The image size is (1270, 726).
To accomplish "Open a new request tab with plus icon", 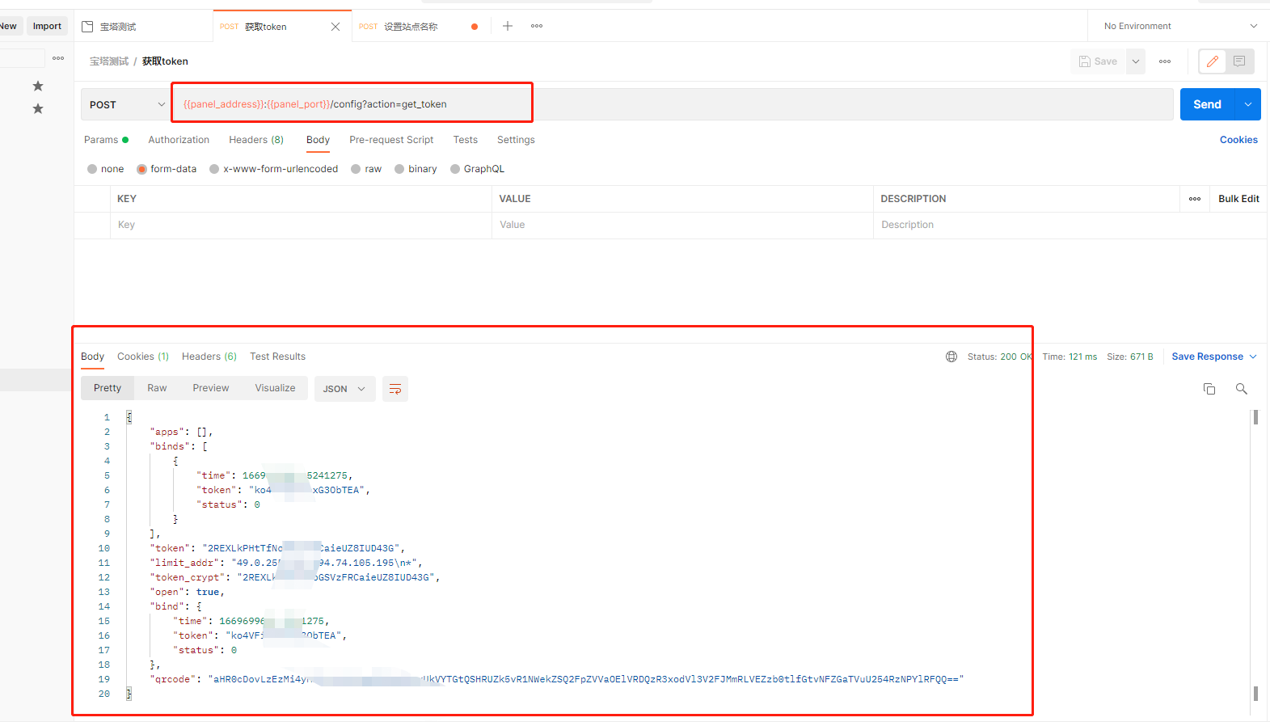I will 508,26.
